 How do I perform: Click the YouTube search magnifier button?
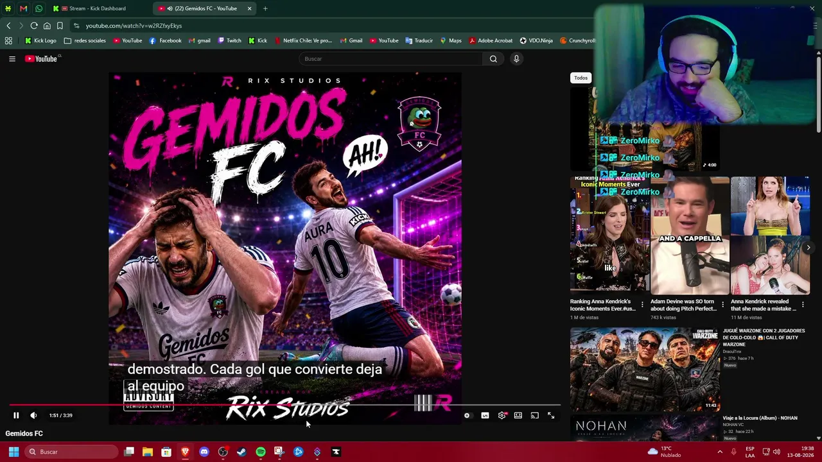coord(493,58)
